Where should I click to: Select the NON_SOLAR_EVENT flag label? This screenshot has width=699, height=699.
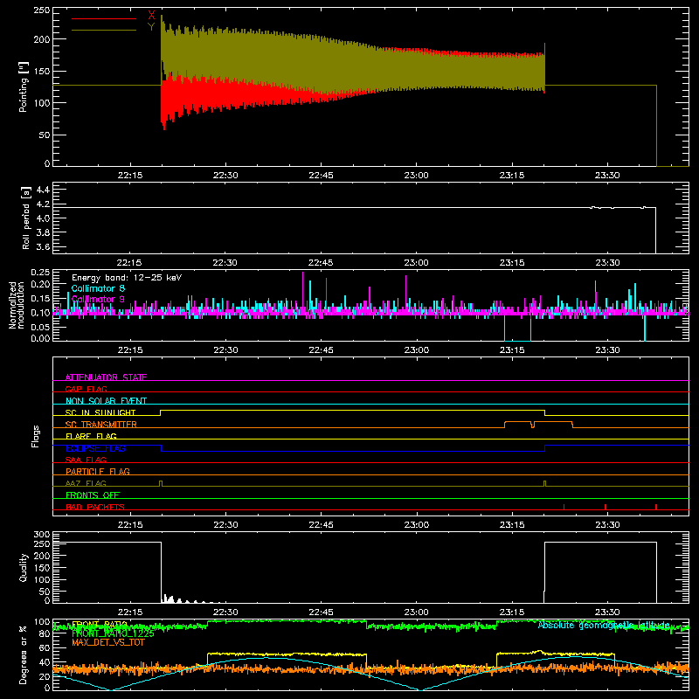click(x=106, y=401)
